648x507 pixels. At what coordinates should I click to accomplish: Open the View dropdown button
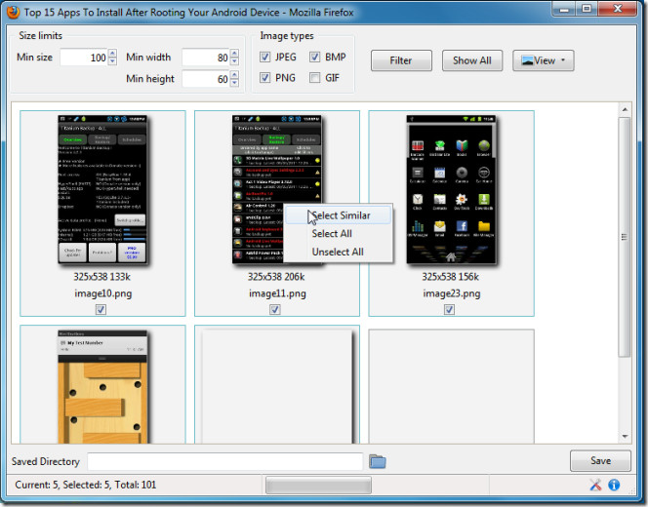point(543,60)
